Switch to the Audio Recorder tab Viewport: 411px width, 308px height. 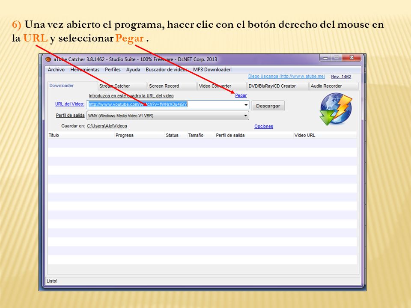click(334, 86)
